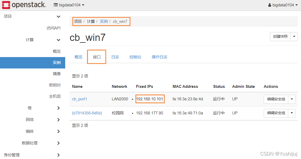This screenshot has width=301, height=159.
Task: Open the bigdata0104 user account menu
Action: [x=283, y=5]
